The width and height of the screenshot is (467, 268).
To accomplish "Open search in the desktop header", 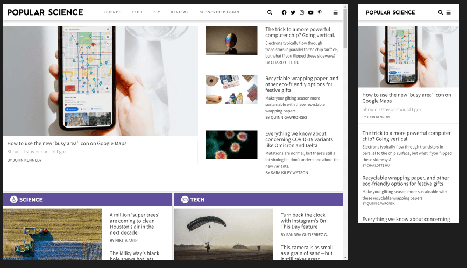I will pyautogui.click(x=270, y=12).
